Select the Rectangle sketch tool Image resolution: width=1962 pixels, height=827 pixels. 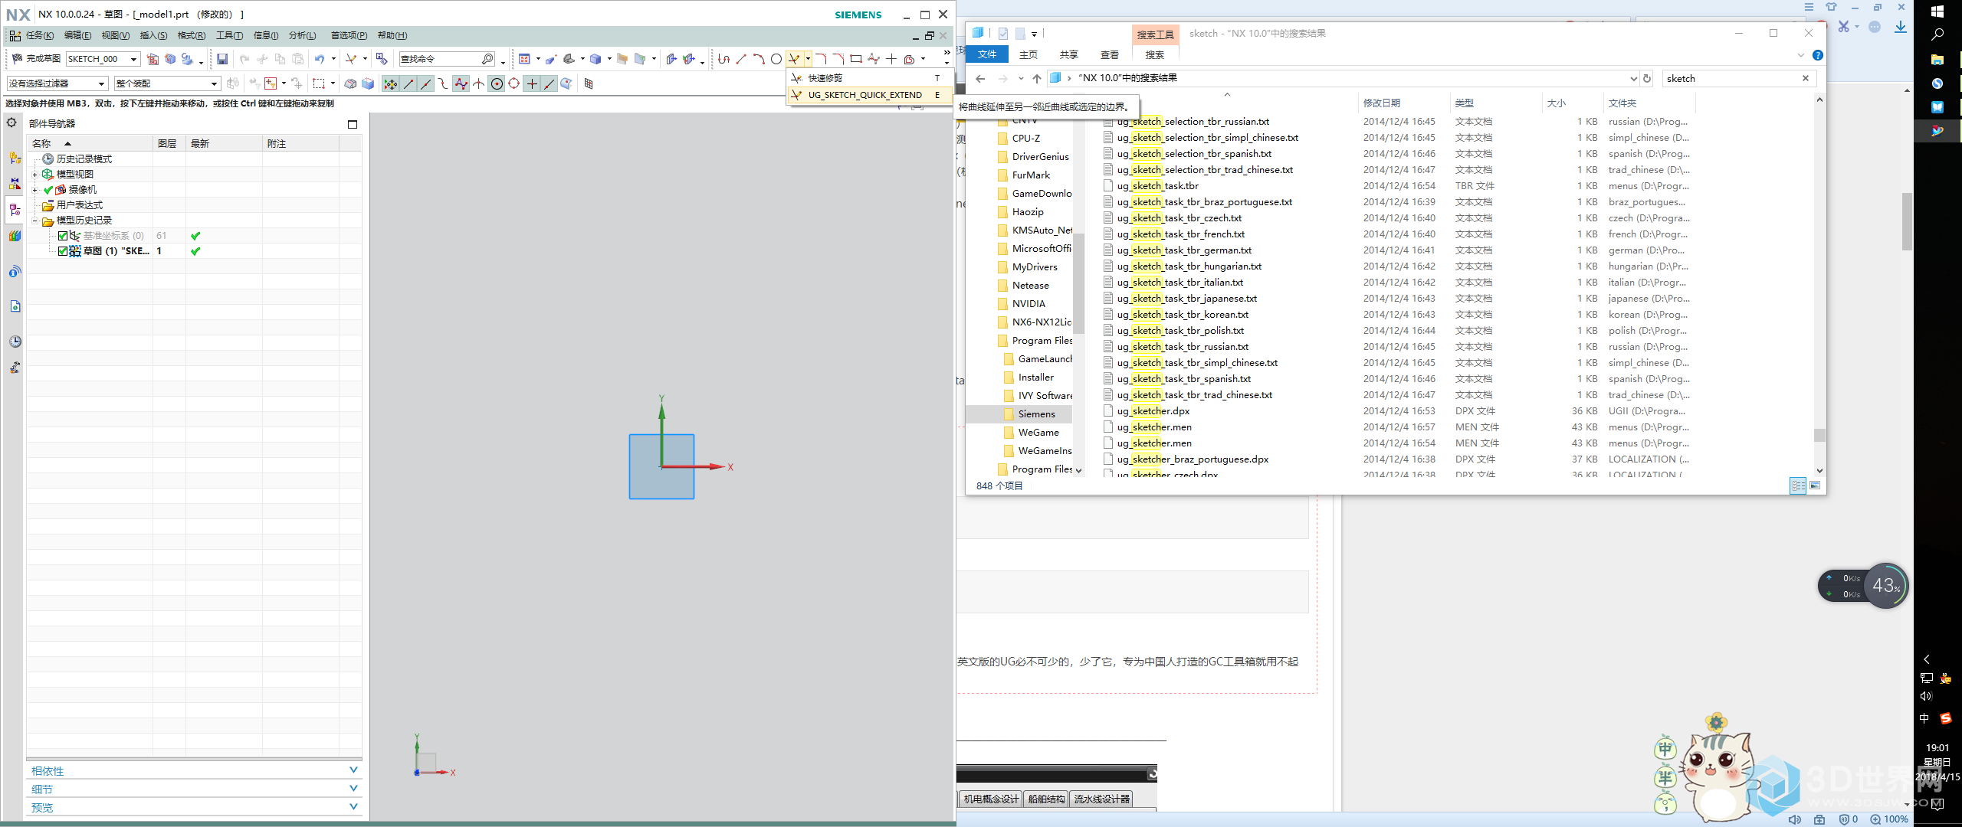click(x=856, y=59)
